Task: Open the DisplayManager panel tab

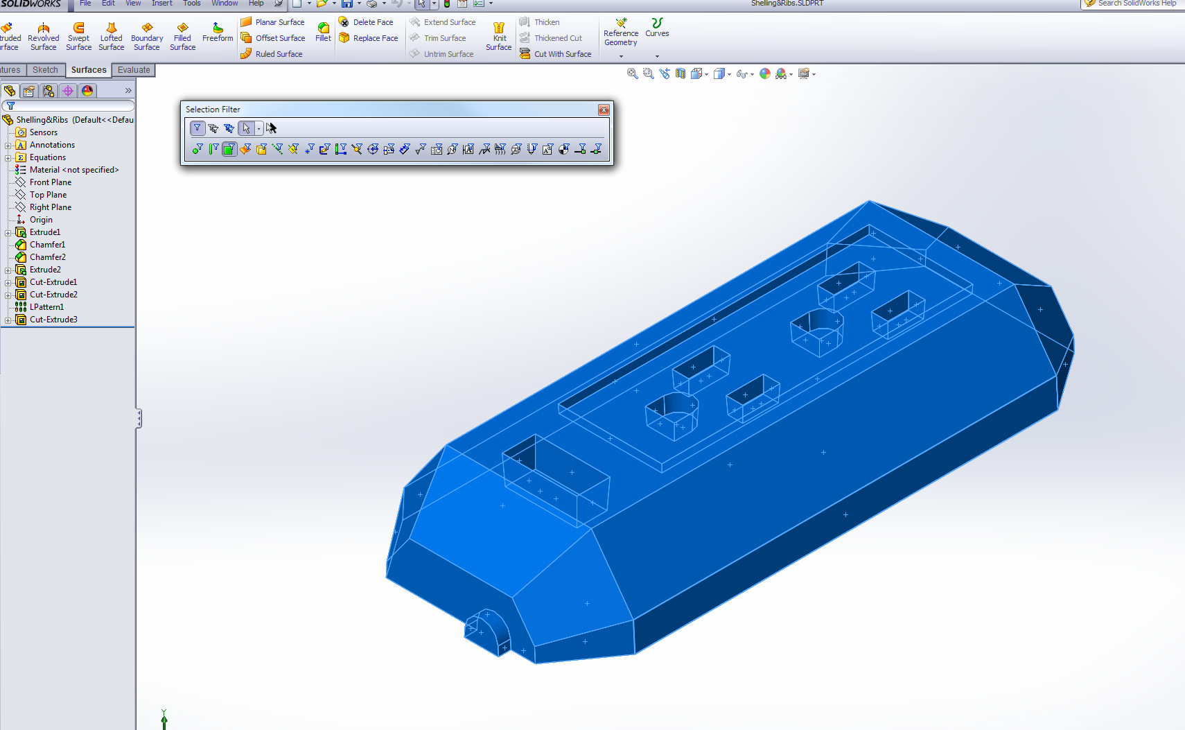Action: (87, 91)
